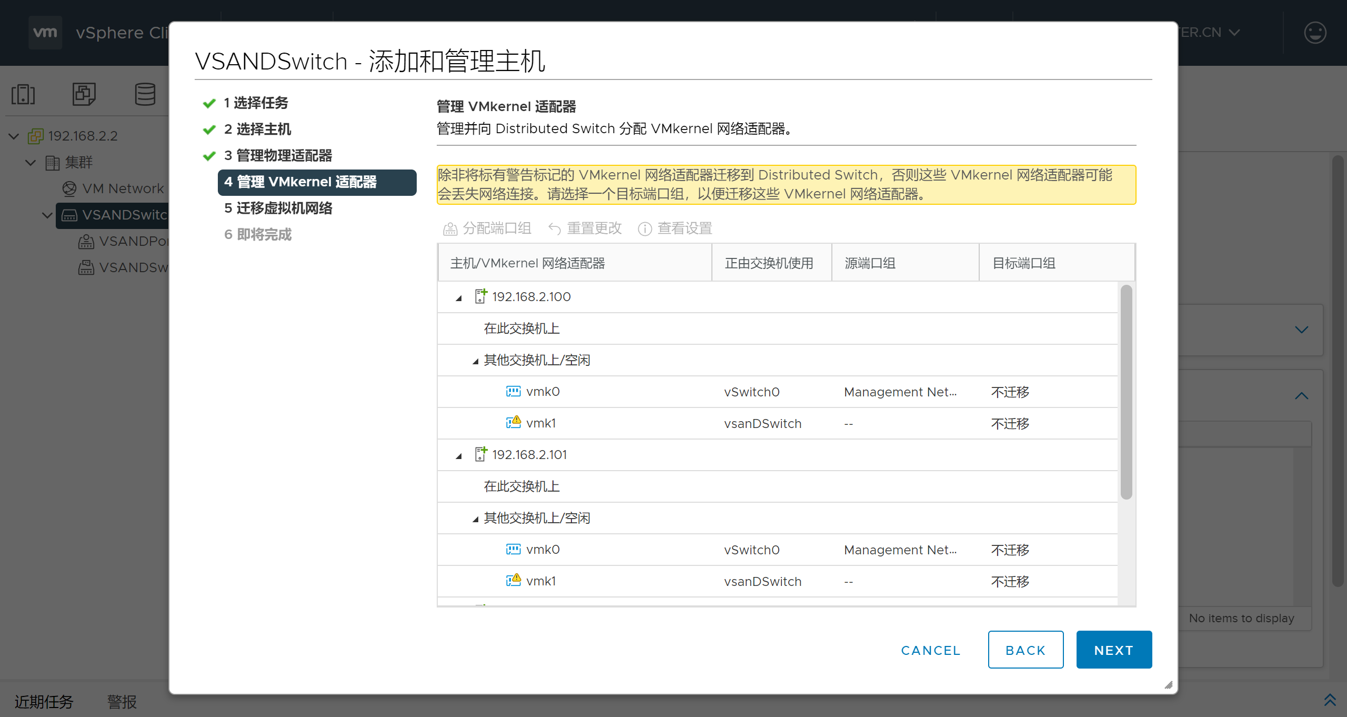Collapse the 集群 datacenter node
Viewport: 1347px width, 717px height.
click(31, 163)
